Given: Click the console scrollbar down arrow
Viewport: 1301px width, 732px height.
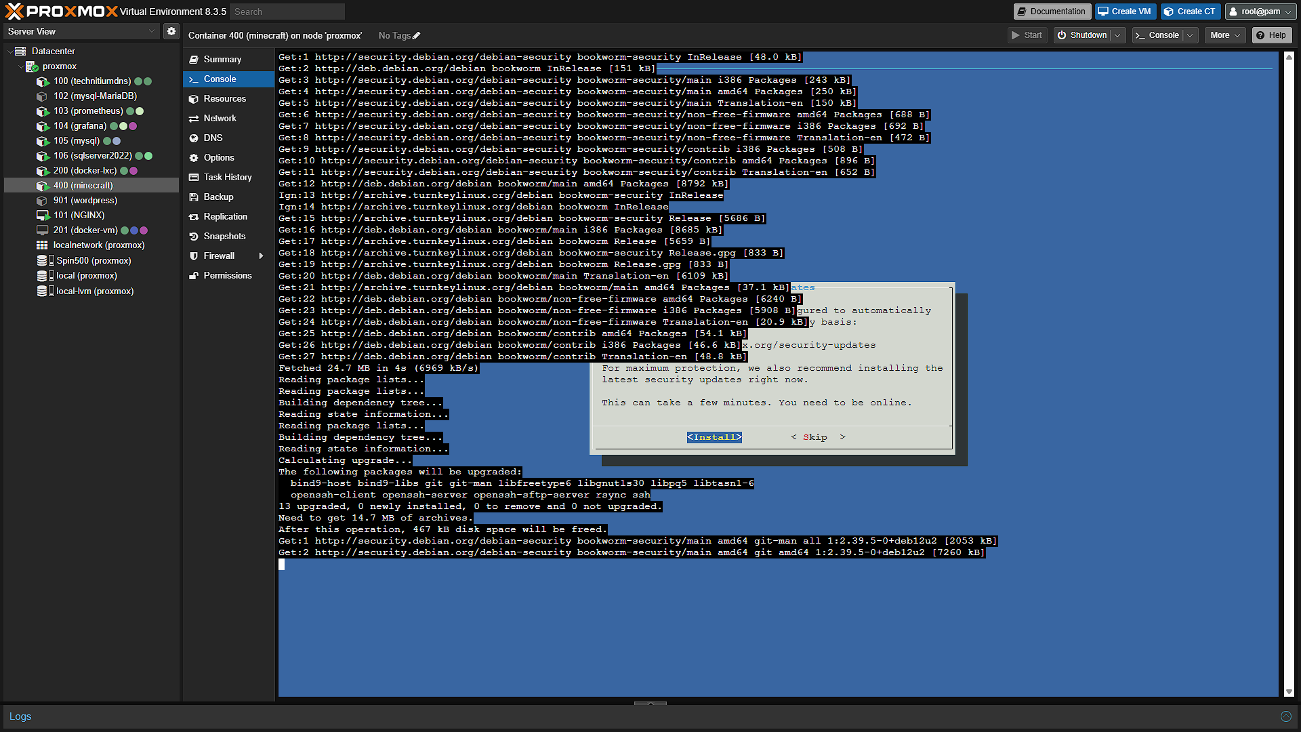Looking at the screenshot, I should click(x=1288, y=692).
